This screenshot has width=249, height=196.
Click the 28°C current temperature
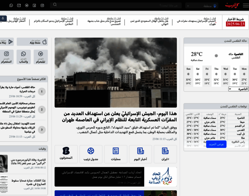[197, 54]
